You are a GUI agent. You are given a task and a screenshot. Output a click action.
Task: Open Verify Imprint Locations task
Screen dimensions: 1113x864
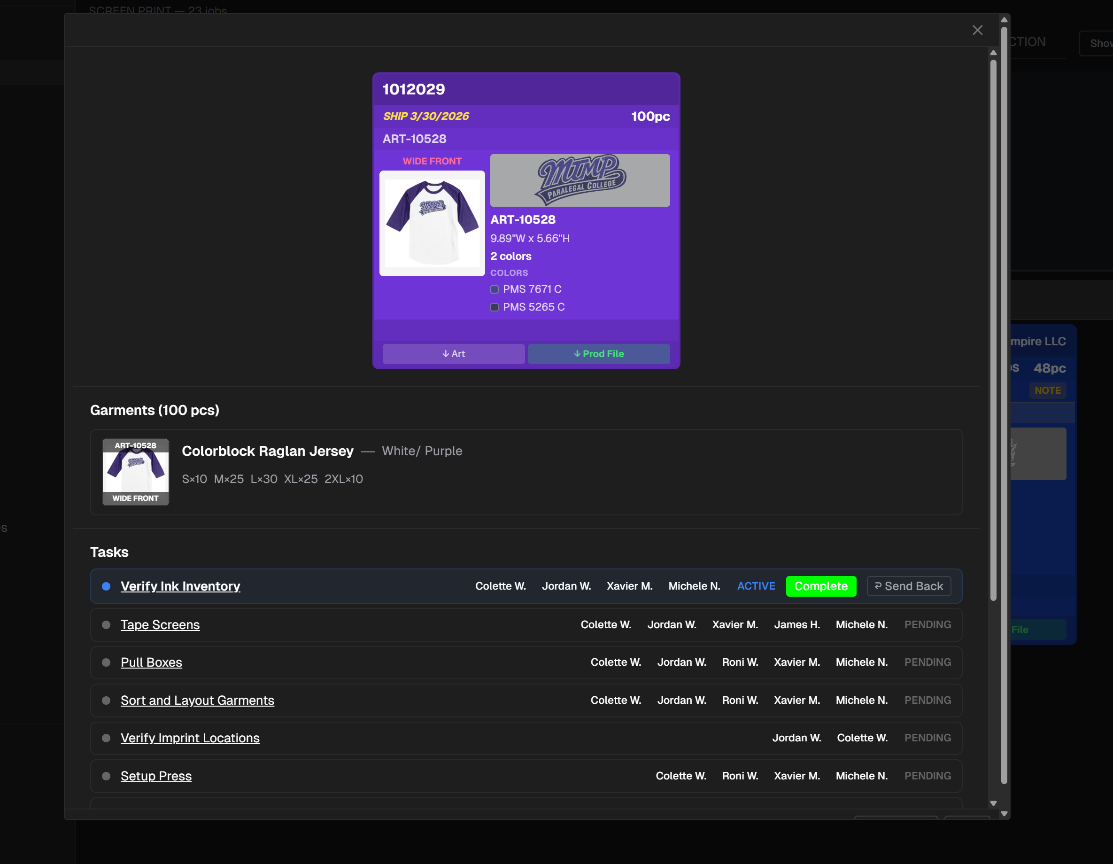tap(190, 738)
